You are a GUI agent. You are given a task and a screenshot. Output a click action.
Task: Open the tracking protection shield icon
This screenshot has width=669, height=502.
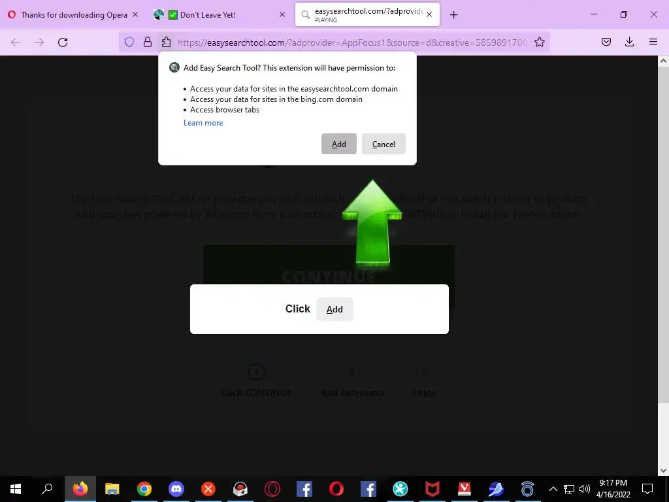tap(129, 42)
